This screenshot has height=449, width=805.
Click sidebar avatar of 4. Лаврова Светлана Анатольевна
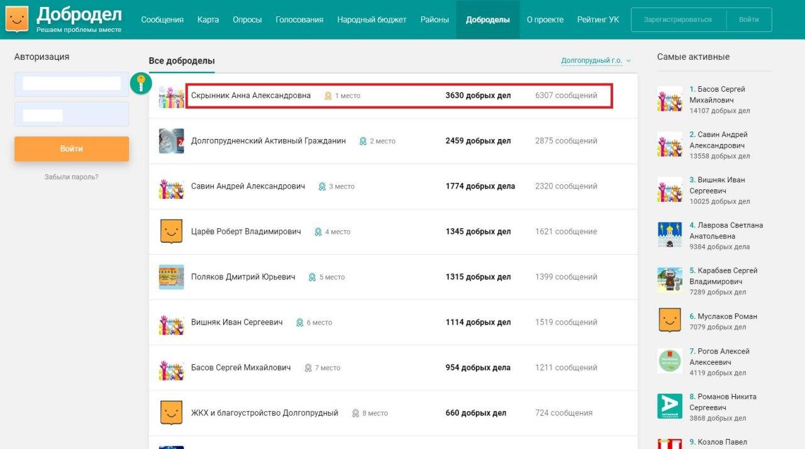point(670,235)
